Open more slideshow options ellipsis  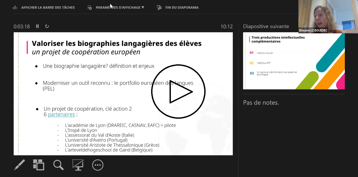click(x=98, y=165)
